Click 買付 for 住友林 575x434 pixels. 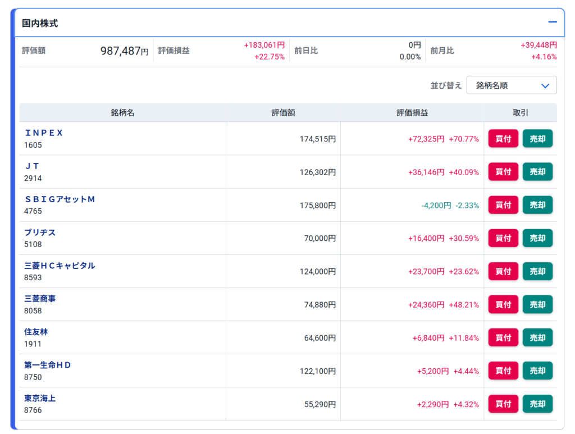(503, 337)
